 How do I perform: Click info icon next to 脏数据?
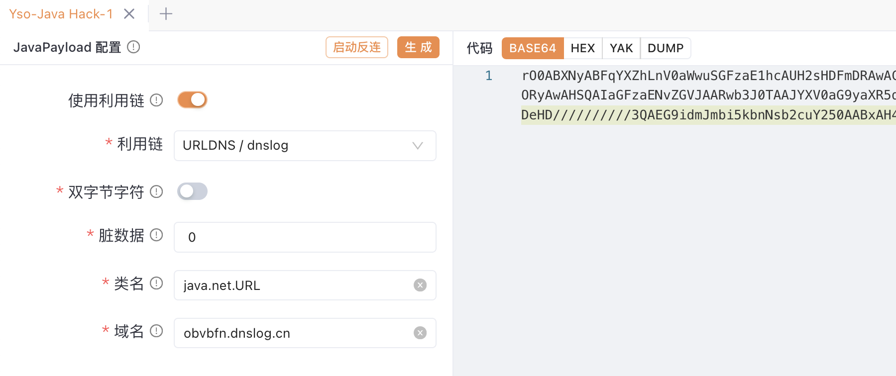(156, 235)
